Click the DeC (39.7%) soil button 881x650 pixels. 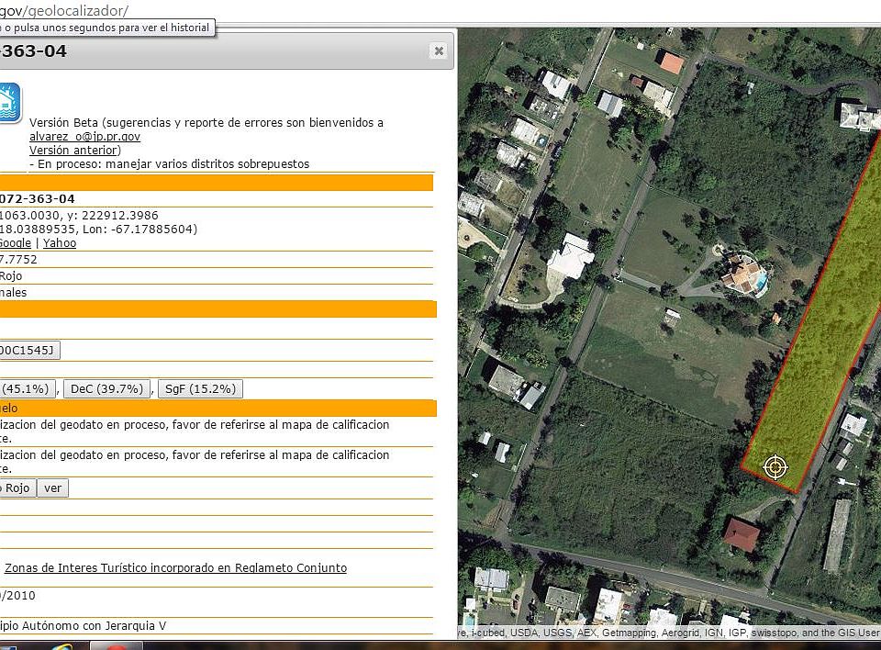(106, 389)
